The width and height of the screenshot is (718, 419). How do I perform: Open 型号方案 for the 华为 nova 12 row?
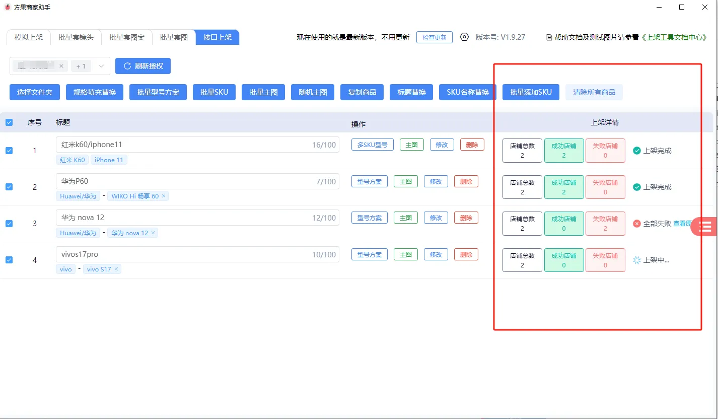(369, 218)
